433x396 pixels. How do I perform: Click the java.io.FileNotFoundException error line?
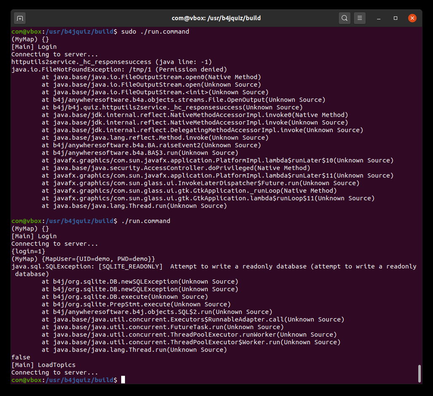[119, 69]
